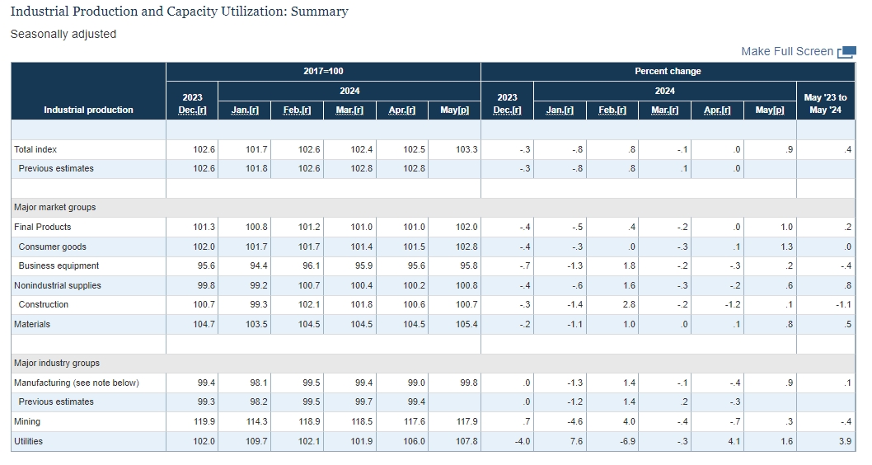The width and height of the screenshot is (872, 465).
Task: Click the May '23 to May '24 header
Action: coord(825,103)
